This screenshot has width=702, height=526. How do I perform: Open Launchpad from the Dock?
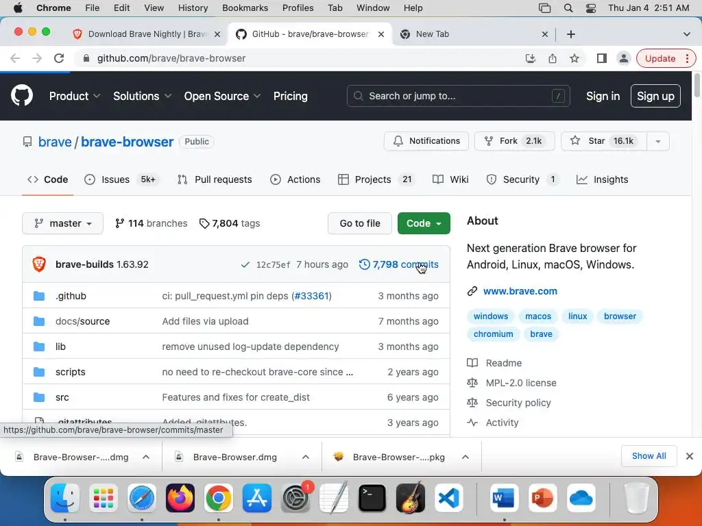coord(104,498)
